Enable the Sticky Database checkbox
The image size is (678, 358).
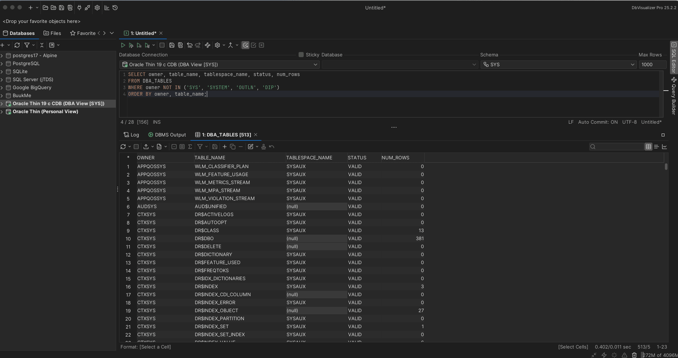301,55
